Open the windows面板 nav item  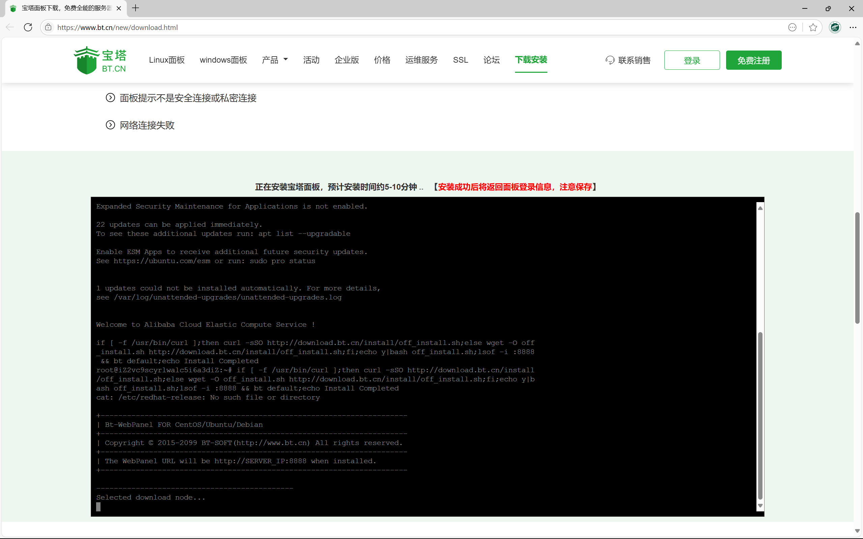click(223, 60)
